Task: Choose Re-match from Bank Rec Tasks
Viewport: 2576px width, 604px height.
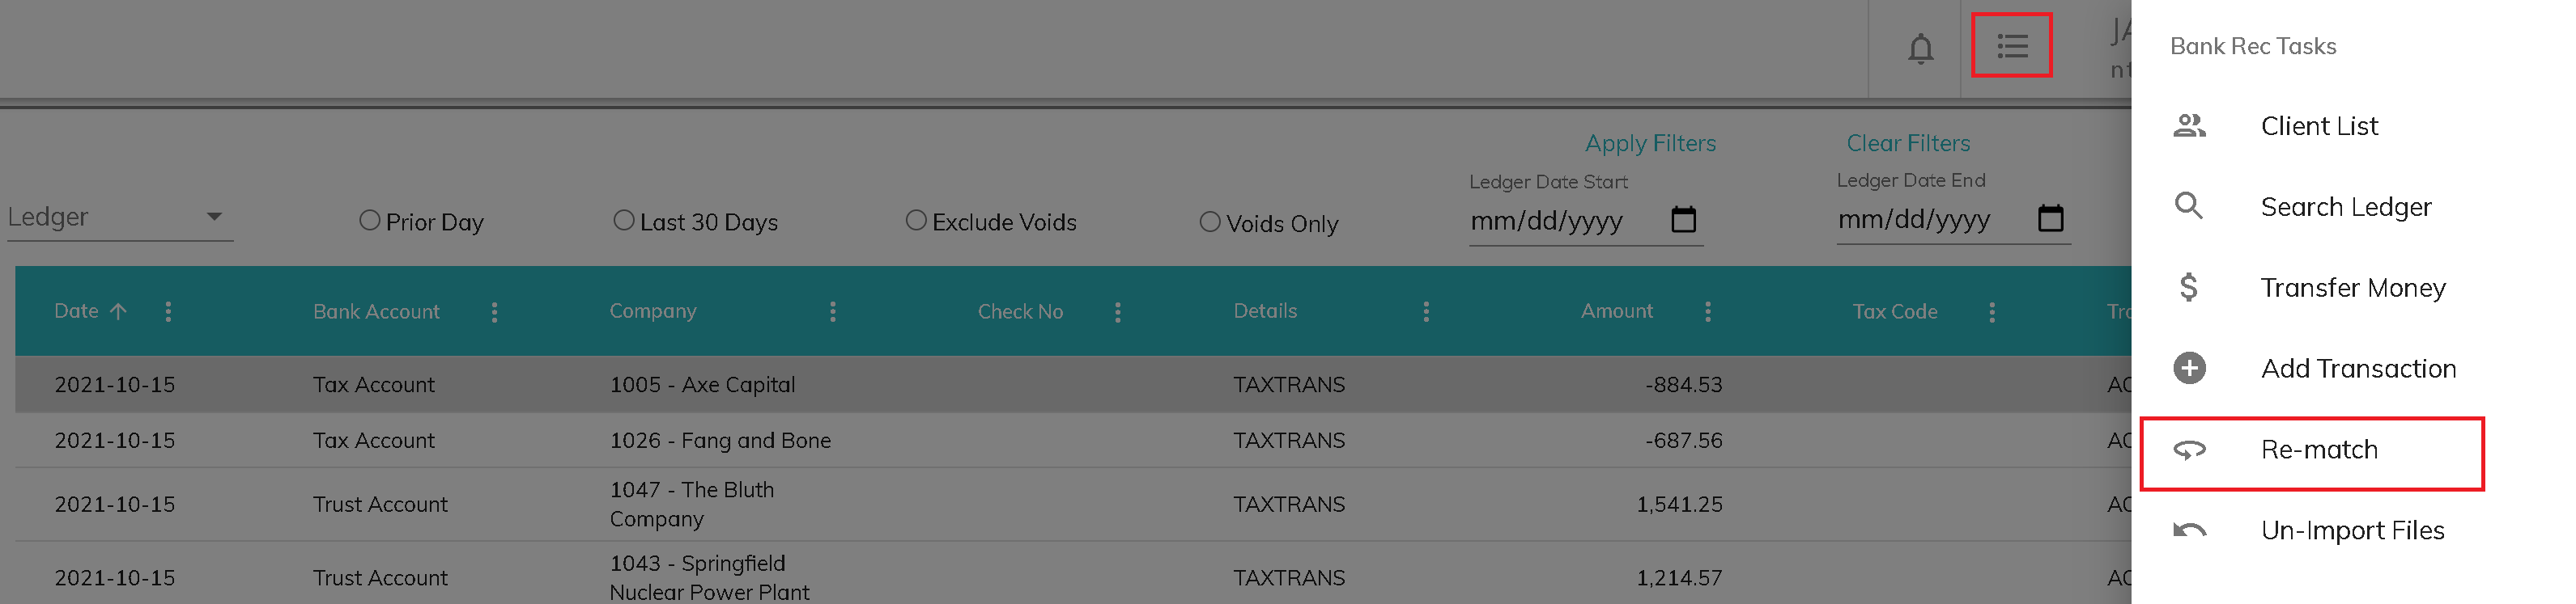Action: pyautogui.click(x=2318, y=450)
